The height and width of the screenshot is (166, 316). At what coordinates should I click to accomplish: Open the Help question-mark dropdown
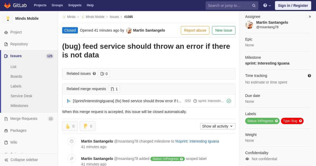tap(267, 6)
